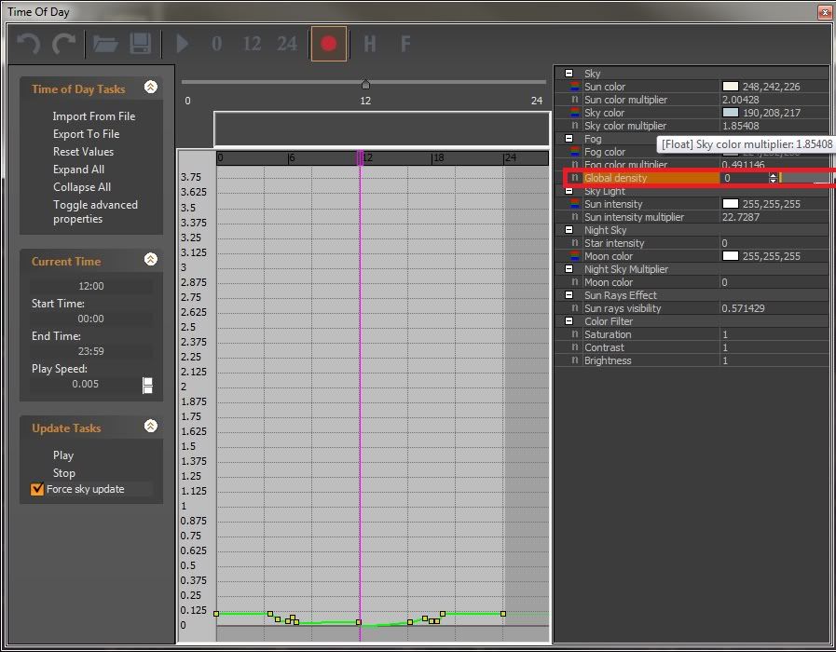Click the Stop task link
The height and width of the screenshot is (652, 836).
point(64,473)
